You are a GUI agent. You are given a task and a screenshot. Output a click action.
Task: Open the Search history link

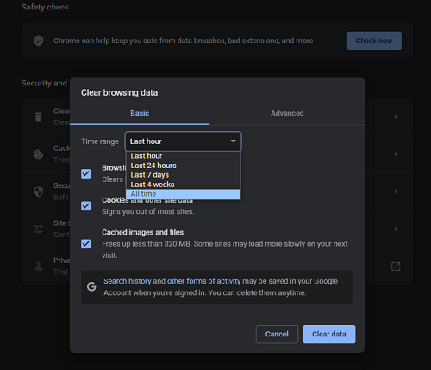[128, 281]
